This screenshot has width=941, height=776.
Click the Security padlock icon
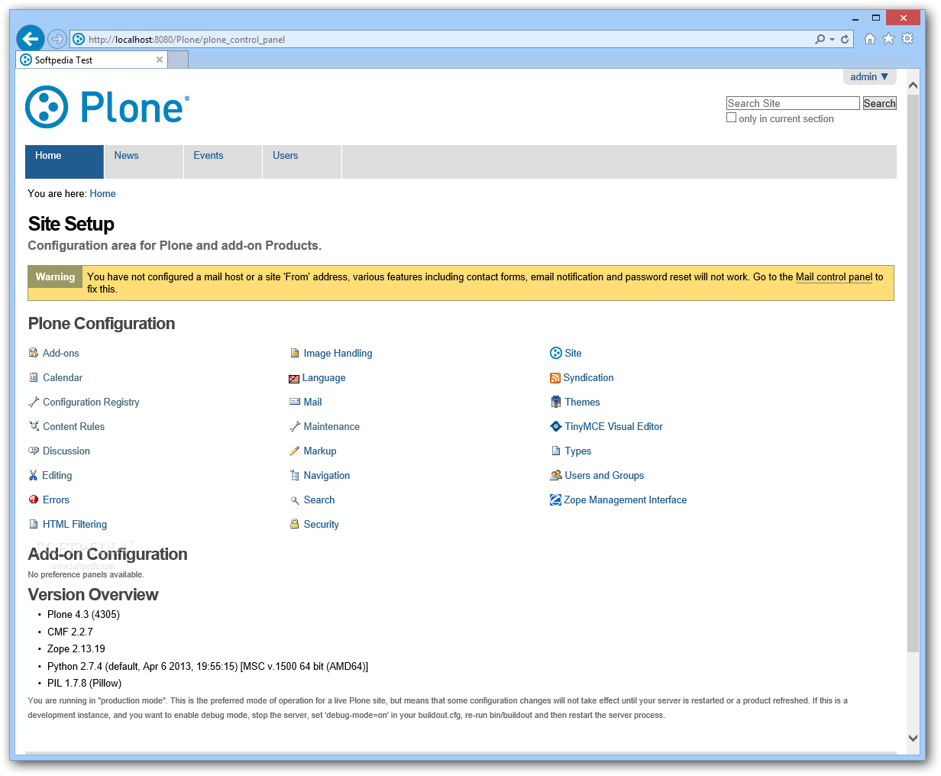pos(295,524)
